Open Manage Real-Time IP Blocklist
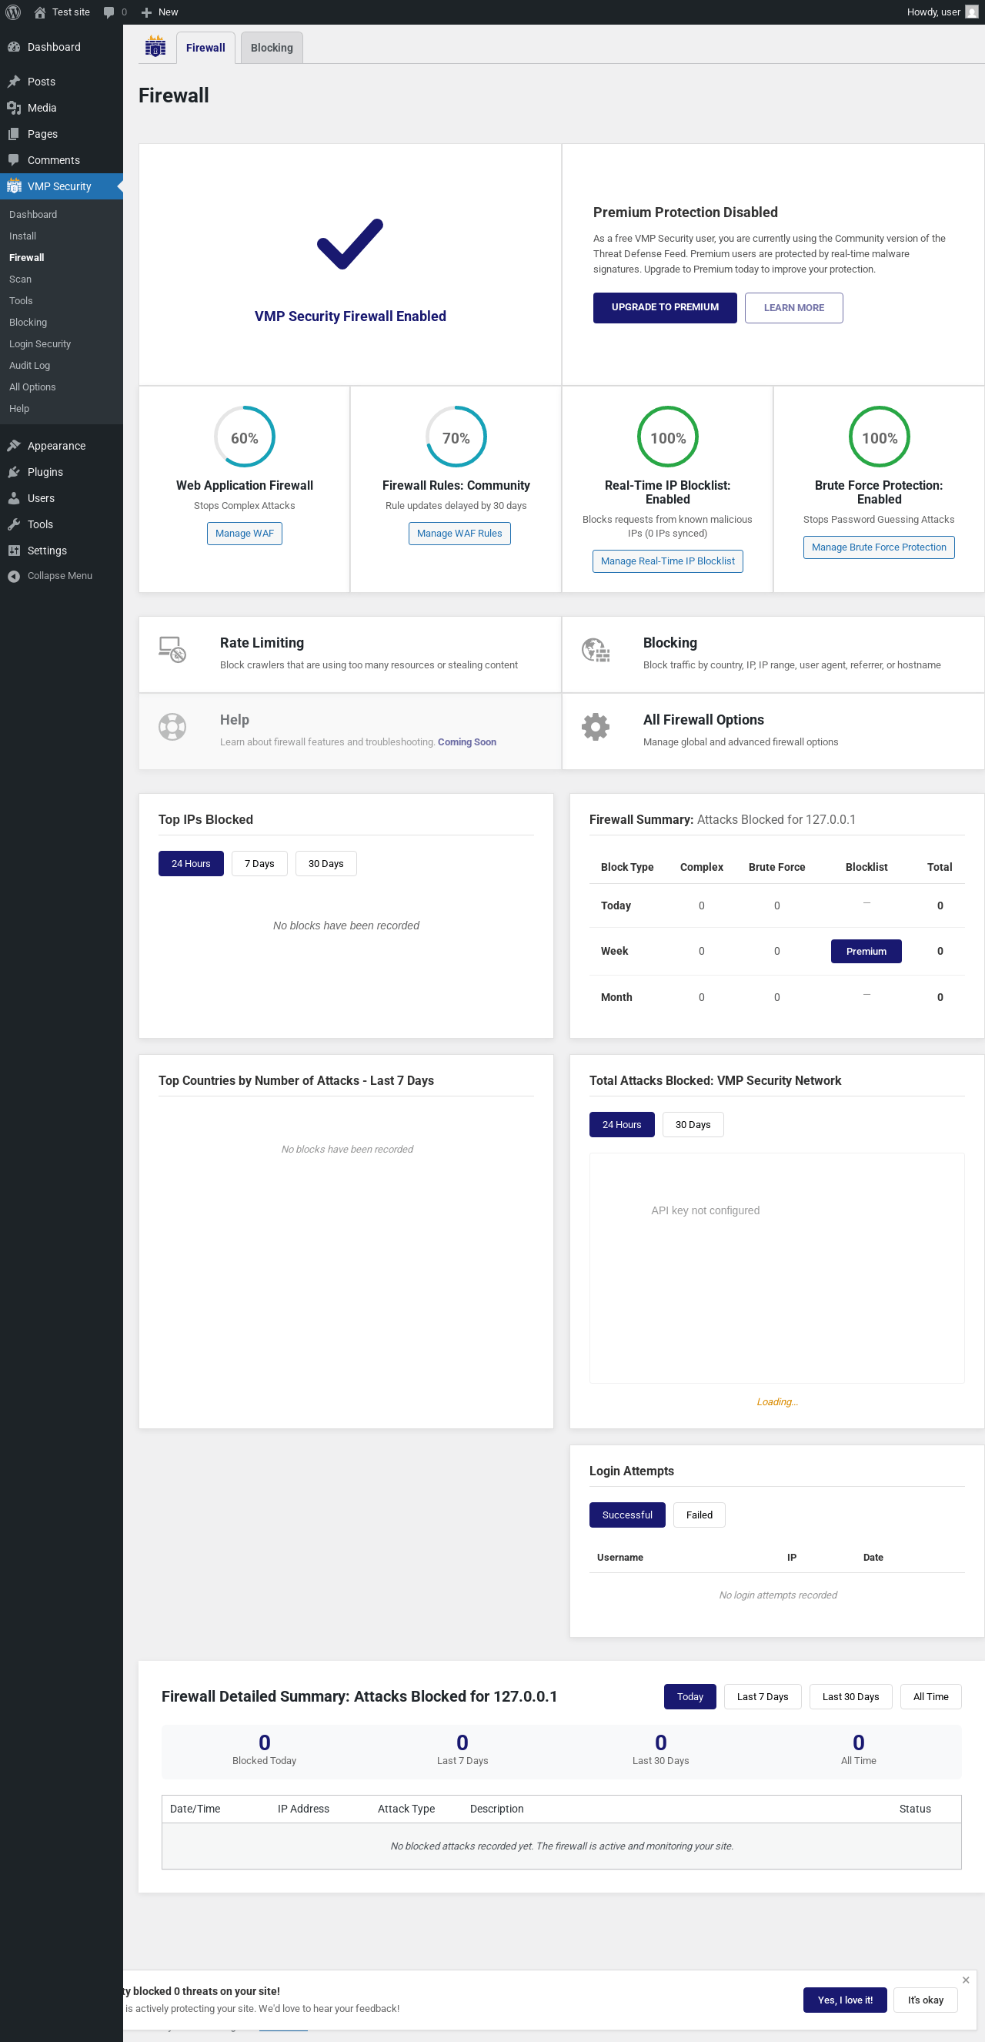This screenshot has height=2042, width=985. [667, 561]
